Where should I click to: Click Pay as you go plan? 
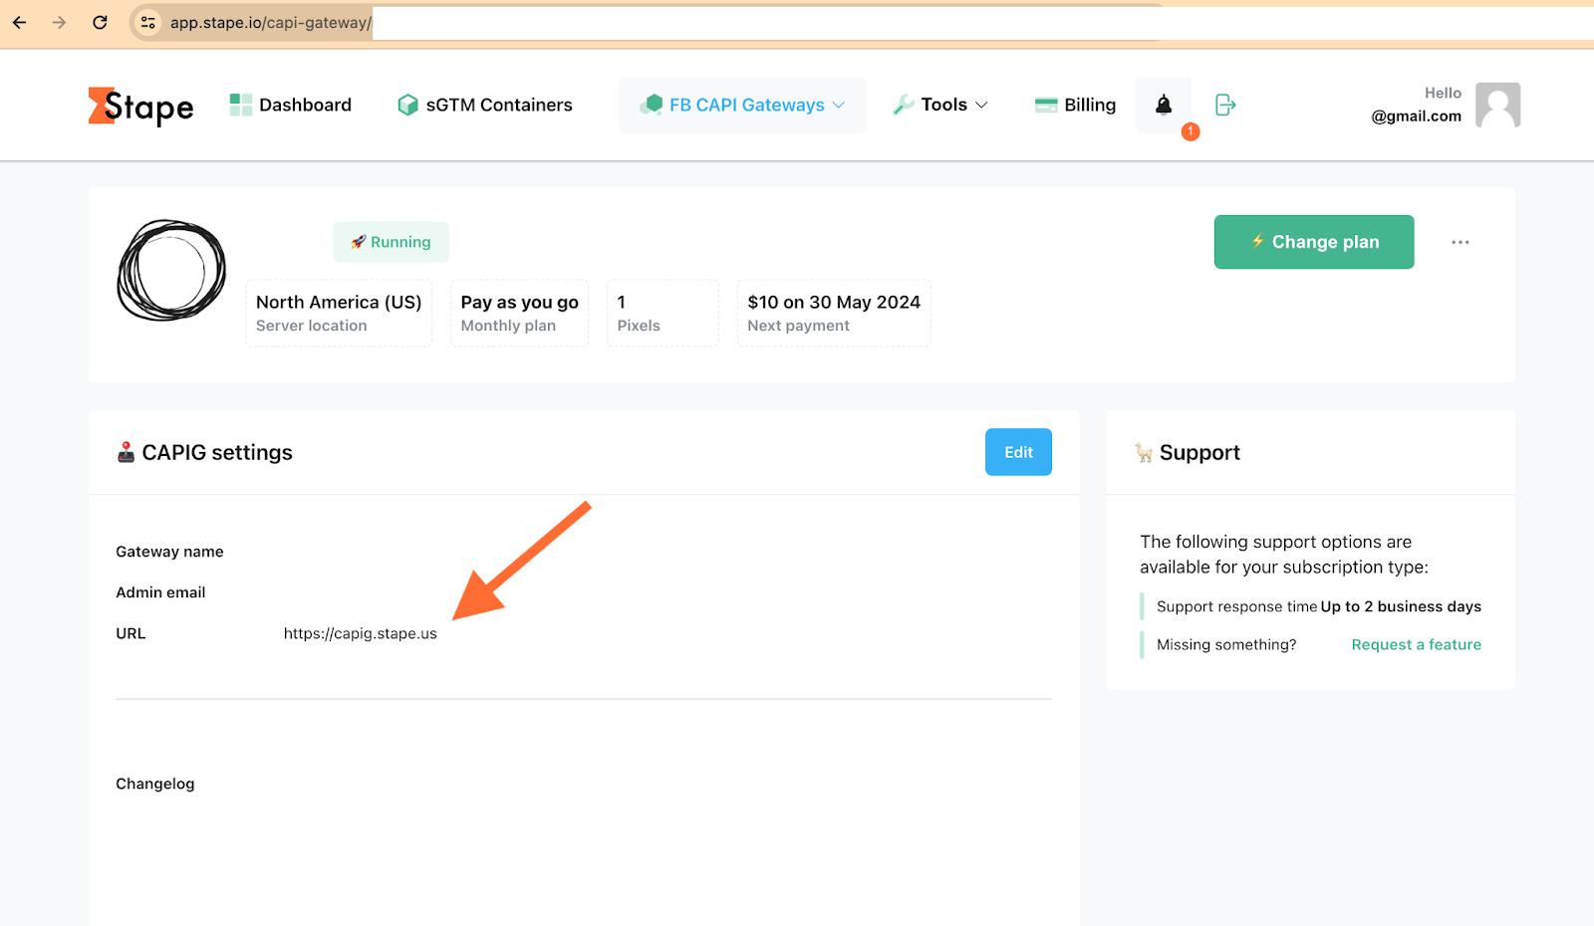519,313
